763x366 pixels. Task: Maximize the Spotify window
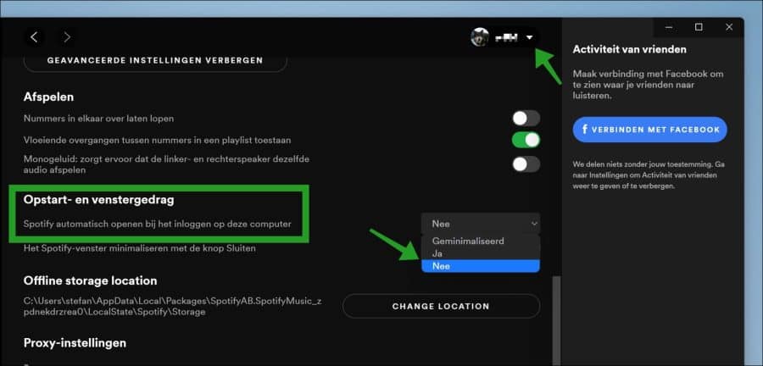pyautogui.click(x=699, y=27)
